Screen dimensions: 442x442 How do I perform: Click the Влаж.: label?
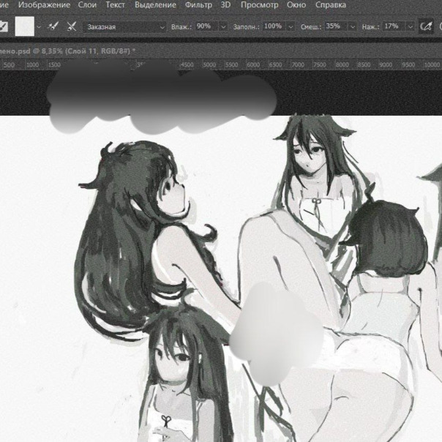click(181, 27)
